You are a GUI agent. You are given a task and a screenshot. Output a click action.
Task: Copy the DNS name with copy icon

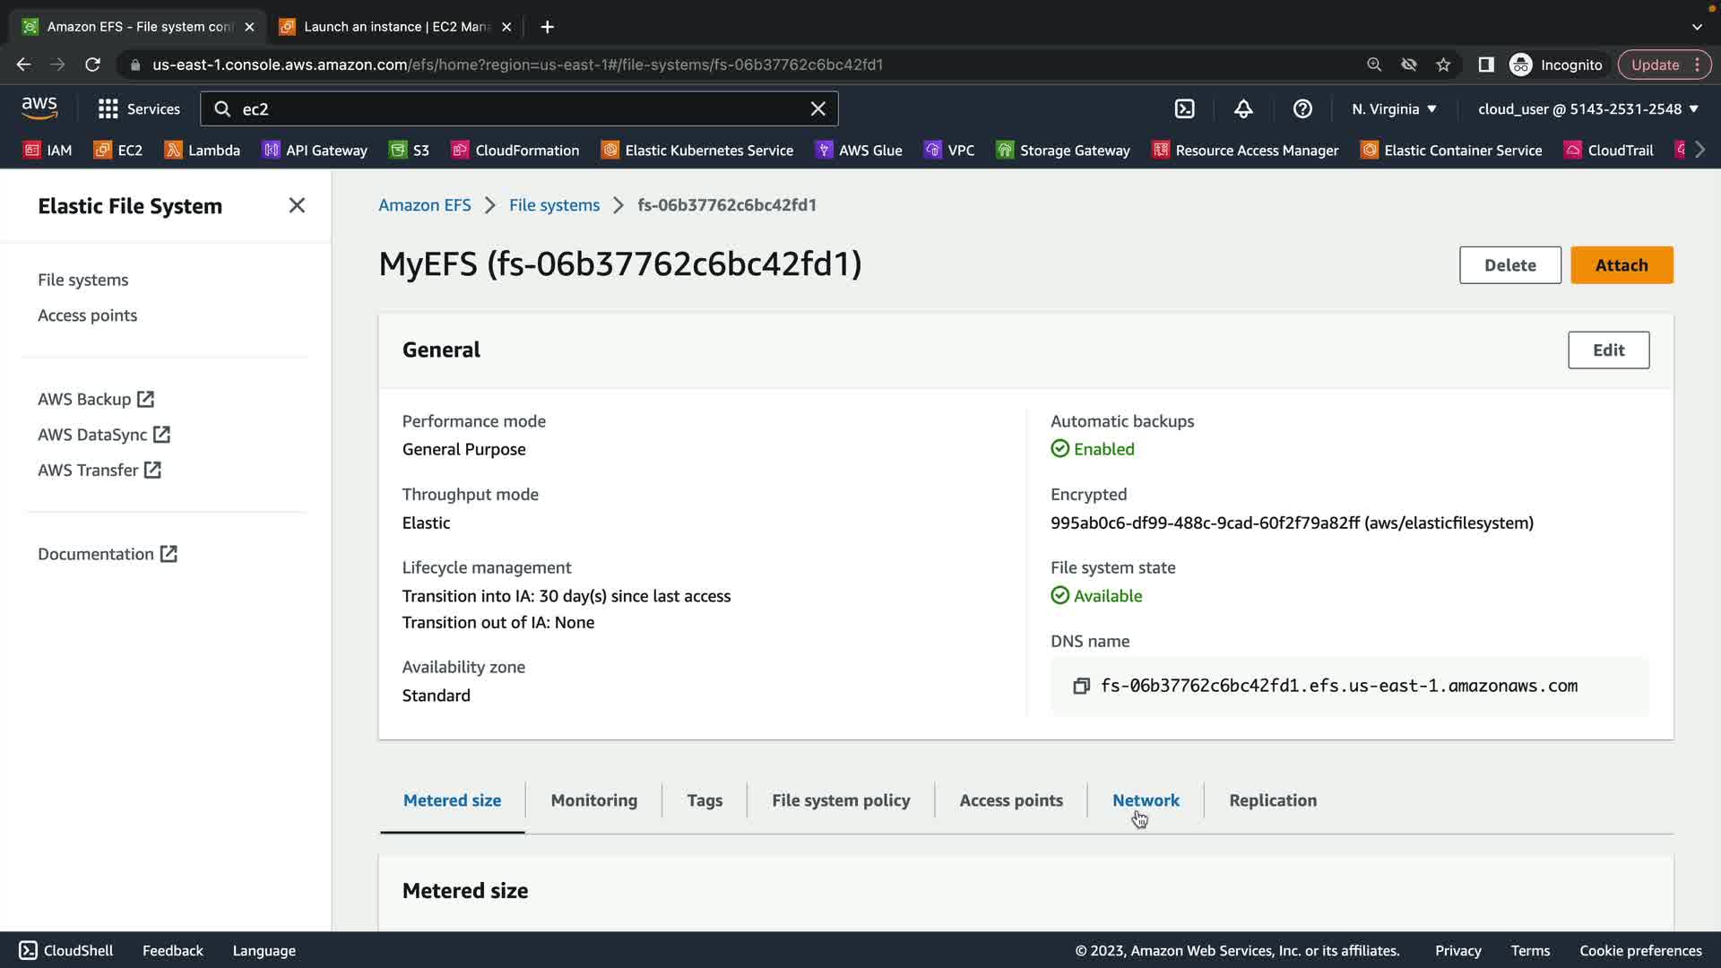(1081, 686)
